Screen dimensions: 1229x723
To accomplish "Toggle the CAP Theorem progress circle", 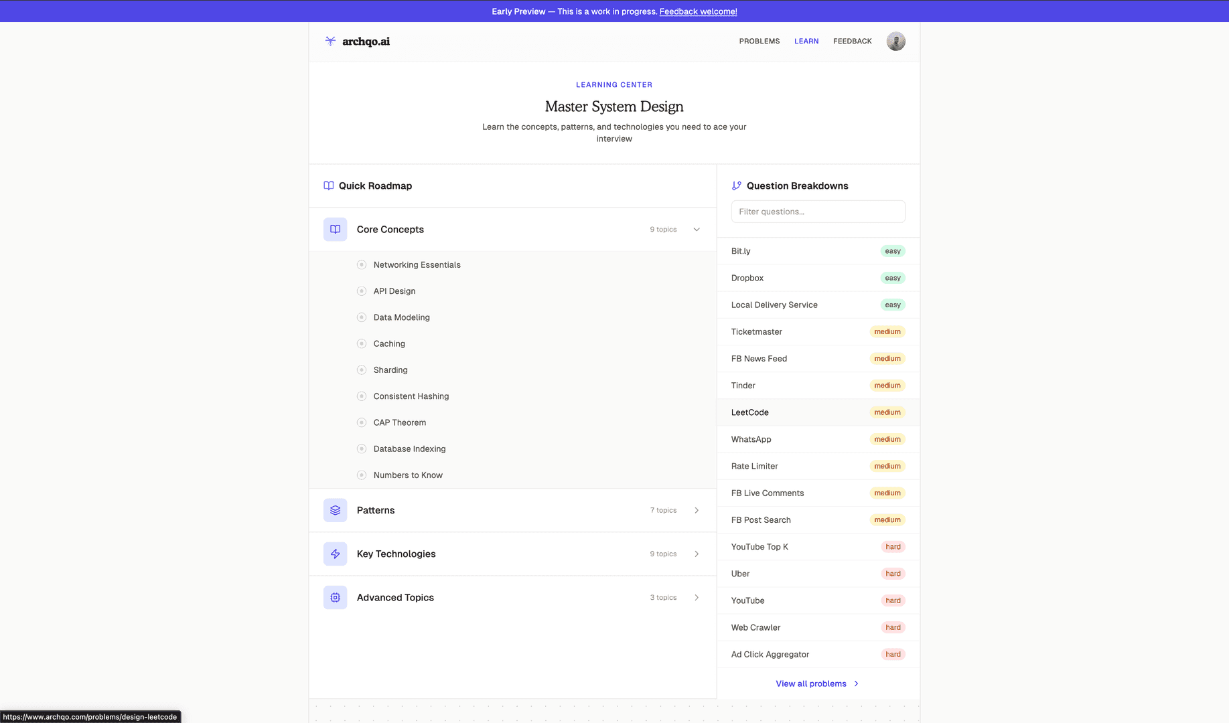I will [362, 422].
